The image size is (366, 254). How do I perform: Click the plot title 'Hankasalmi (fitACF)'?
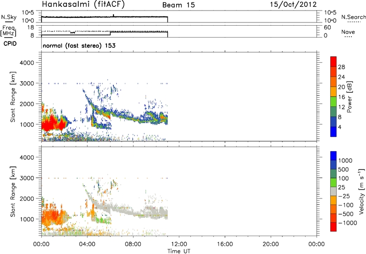tap(83, 4)
